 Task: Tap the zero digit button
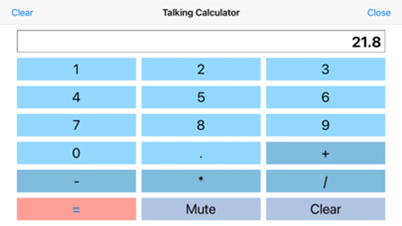point(76,153)
